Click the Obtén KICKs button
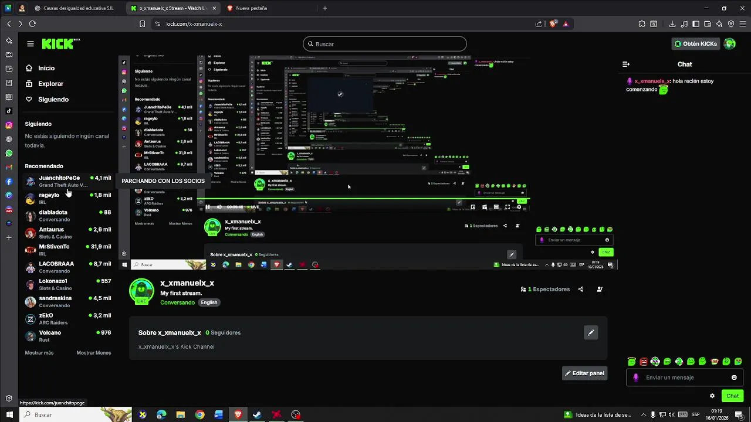The width and height of the screenshot is (751, 422). point(696,44)
